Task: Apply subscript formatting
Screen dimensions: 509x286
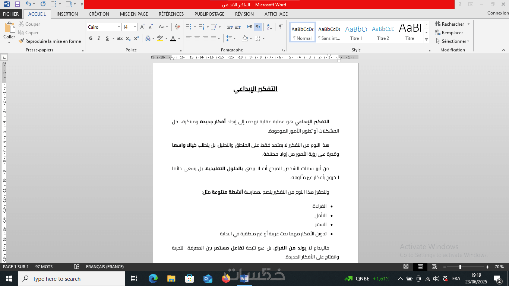Action: point(128,38)
